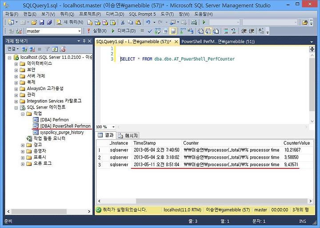Click the Undo arrow icon
The height and width of the screenshot is (228, 320).
tap(148, 22)
